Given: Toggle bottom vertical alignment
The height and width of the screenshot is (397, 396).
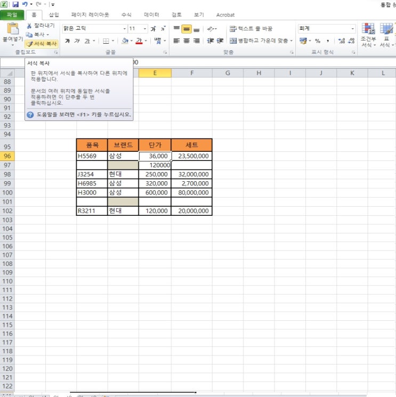Looking at the screenshot, I should click(197, 29).
